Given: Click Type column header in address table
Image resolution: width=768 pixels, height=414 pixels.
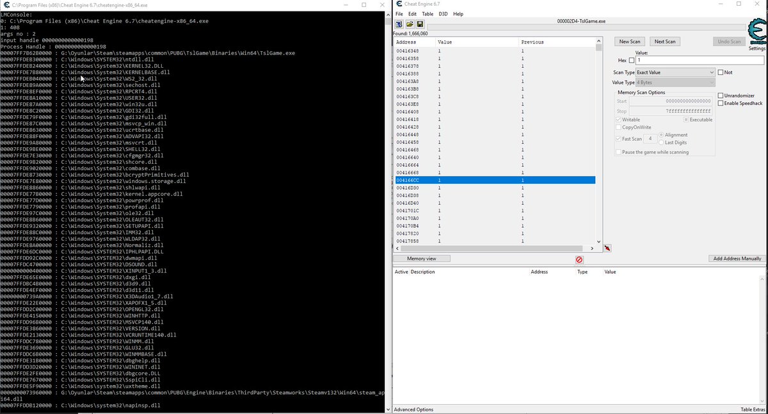Looking at the screenshot, I should pyautogui.click(x=582, y=272).
